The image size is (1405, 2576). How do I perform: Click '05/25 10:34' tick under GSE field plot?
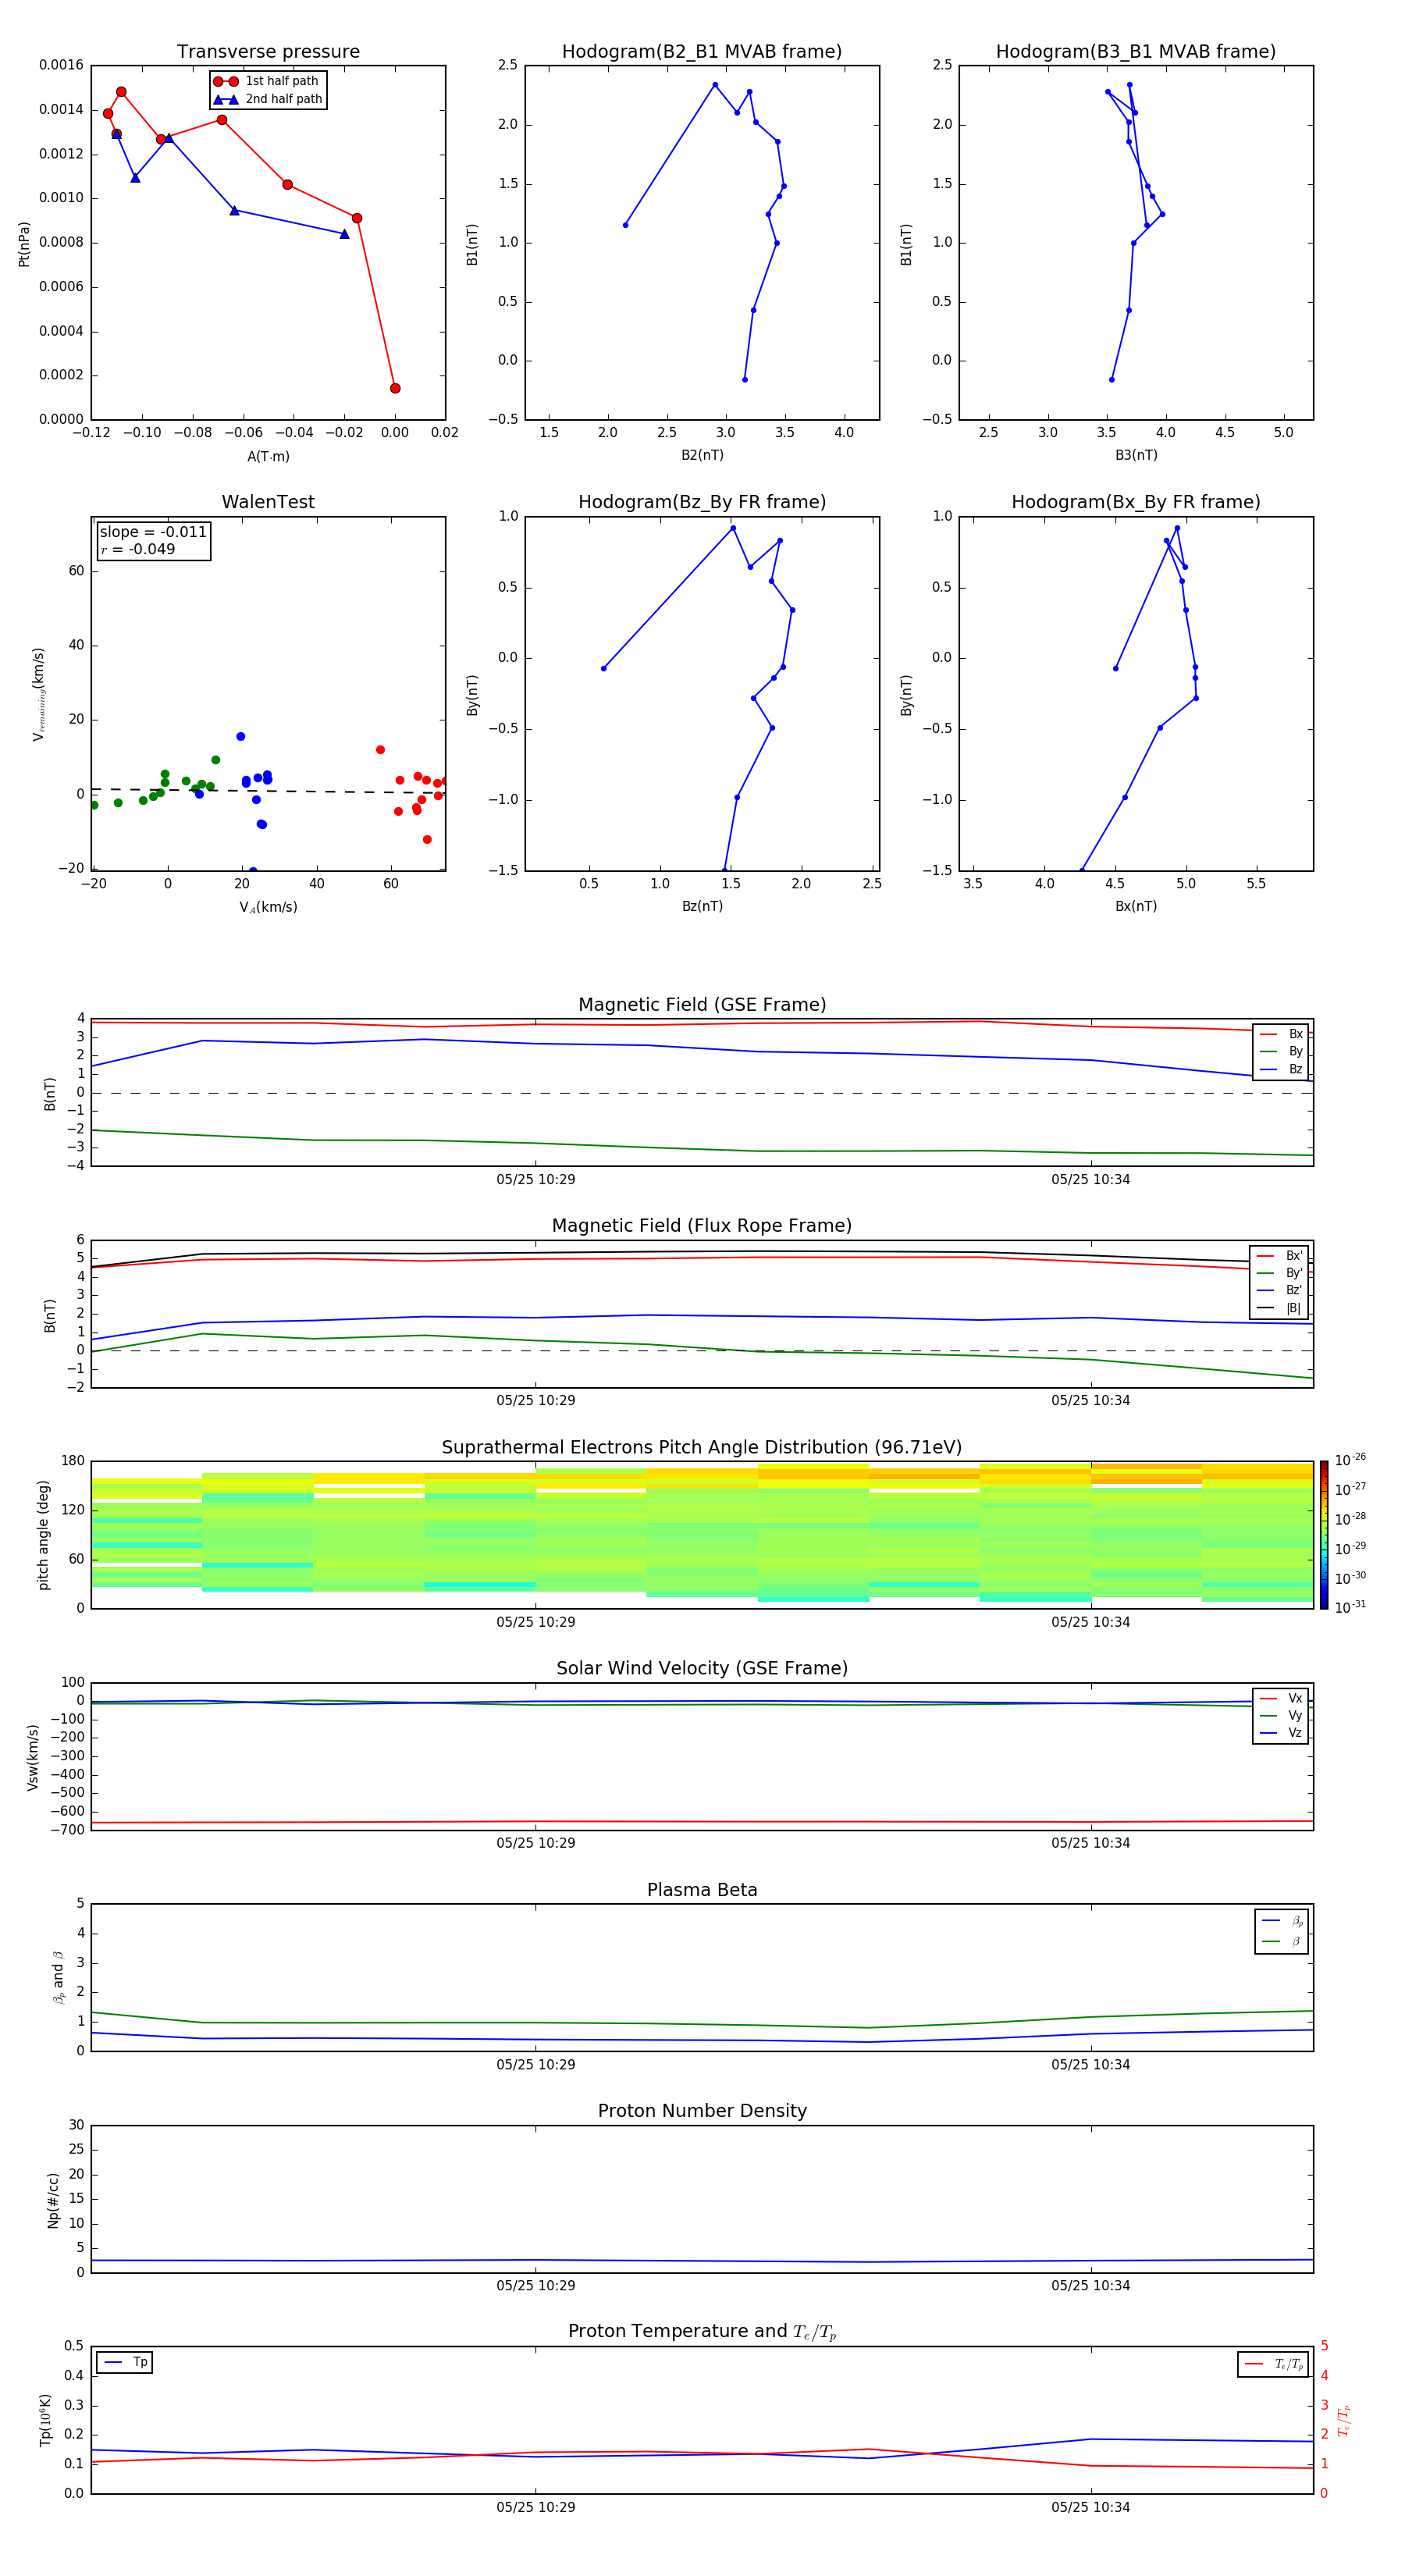coord(1091,1180)
